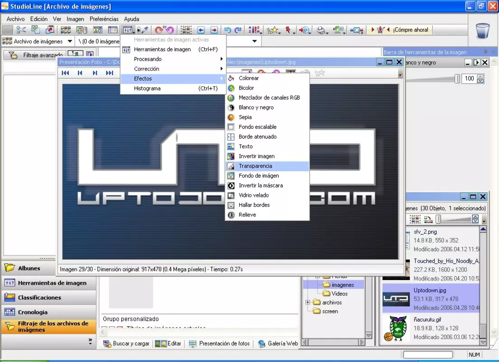Click the thumbnail list scroll-up arrow
Viewport: 499px width, 362px height.
(x=483, y=229)
